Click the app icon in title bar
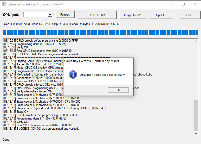 [4, 4]
